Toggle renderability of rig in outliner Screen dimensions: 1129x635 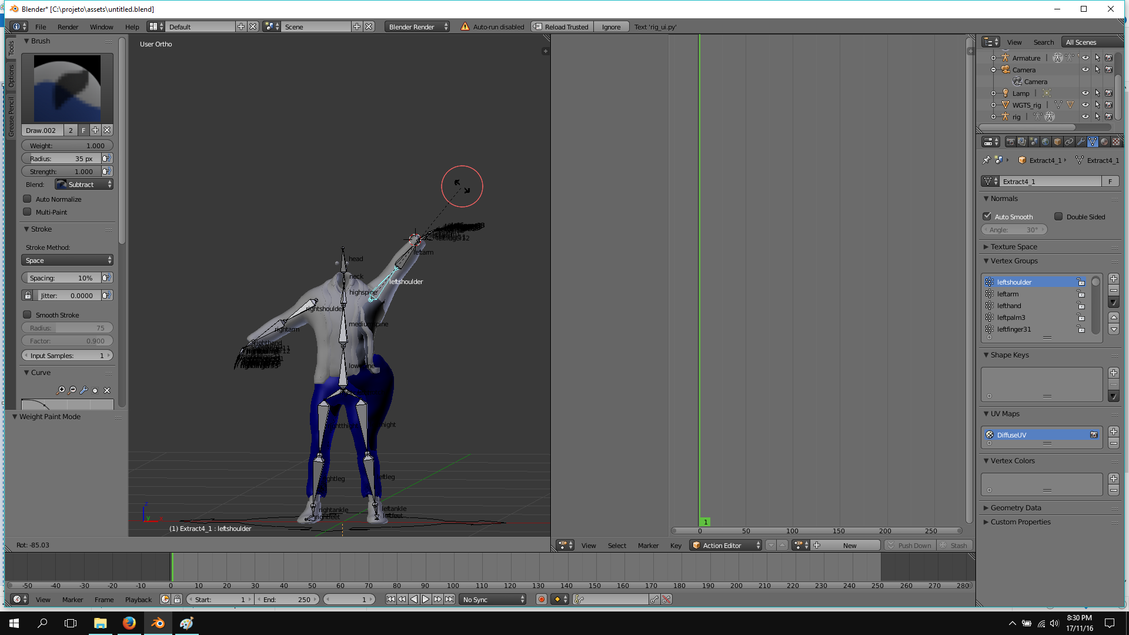[1108, 117]
